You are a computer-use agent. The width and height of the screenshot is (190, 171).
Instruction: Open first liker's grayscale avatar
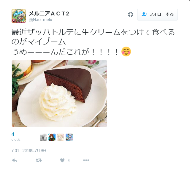pyautogui.click(x=43, y=137)
